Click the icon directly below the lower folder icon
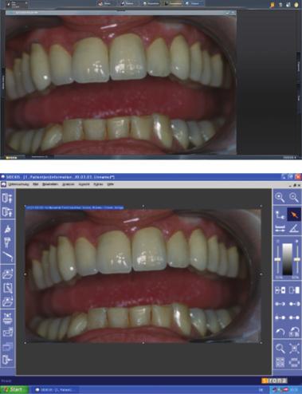Viewport: 302px width, 394px height. pyautogui.click(x=7, y=318)
